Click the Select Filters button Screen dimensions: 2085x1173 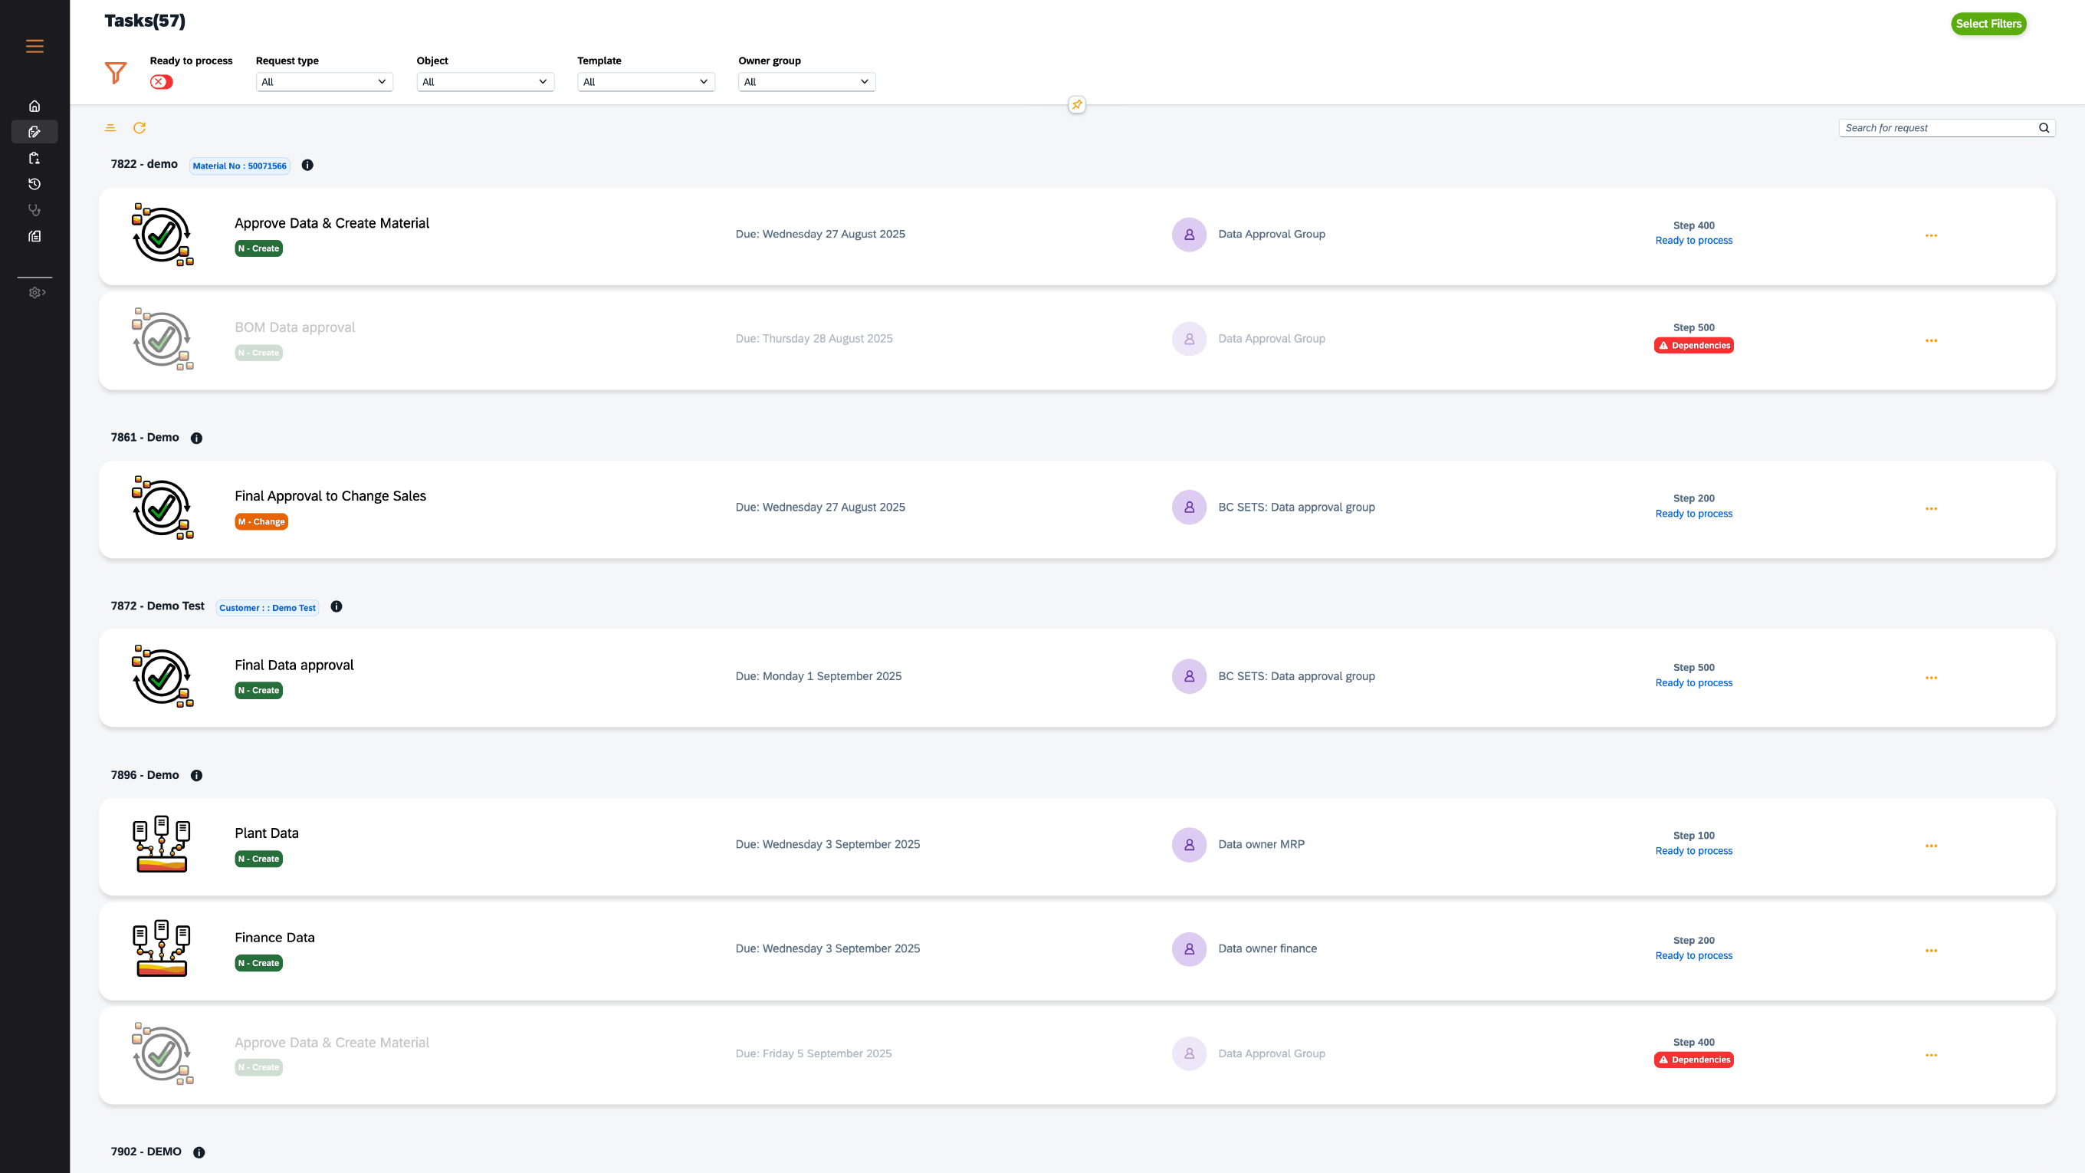[1988, 24]
